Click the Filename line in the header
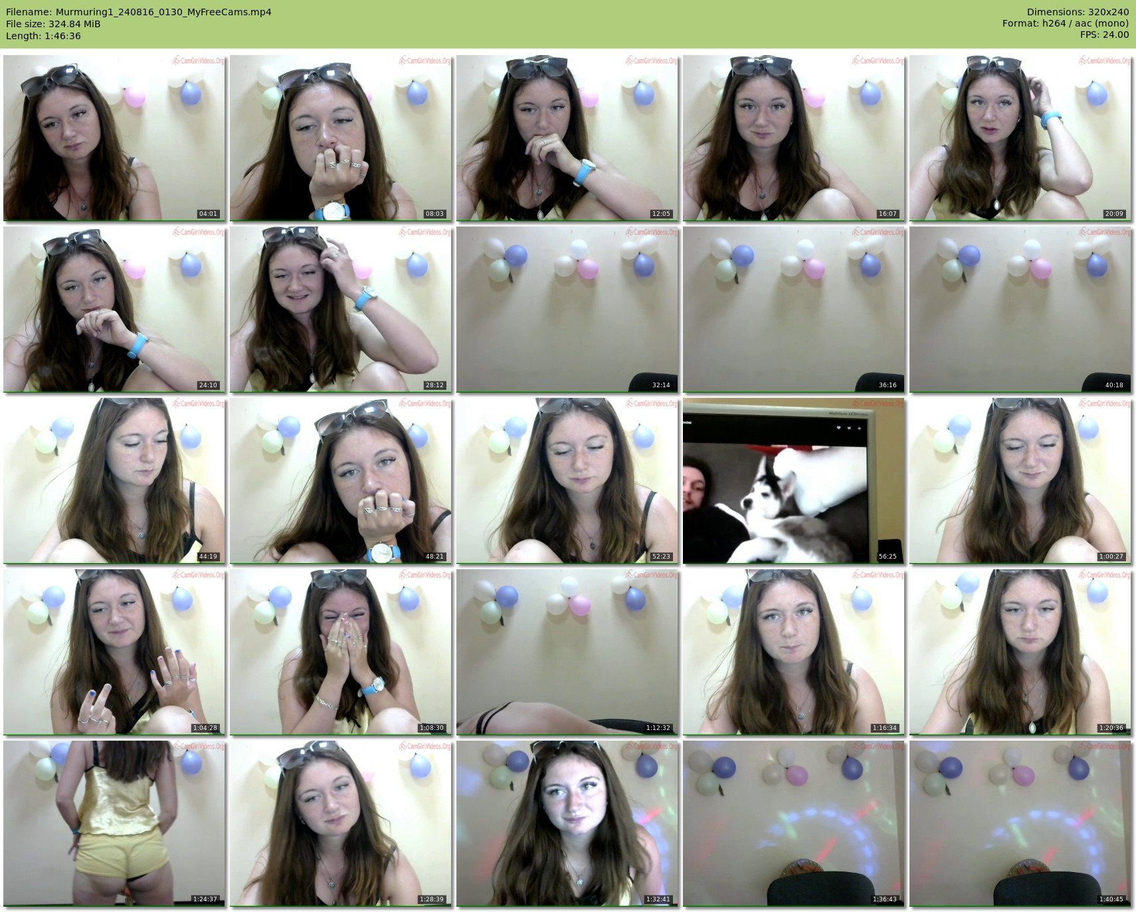The height and width of the screenshot is (912, 1136). pos(139,12)
